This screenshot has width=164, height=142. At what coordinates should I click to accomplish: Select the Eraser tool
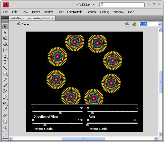tap(5, 115)
